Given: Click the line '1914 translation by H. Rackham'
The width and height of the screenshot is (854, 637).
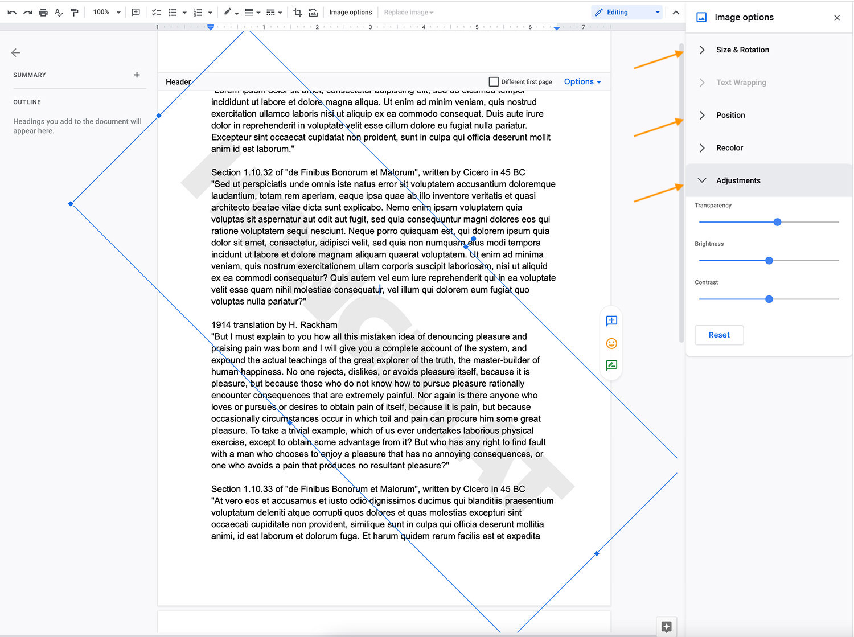Looking at the screenshot, I should 274,325.
